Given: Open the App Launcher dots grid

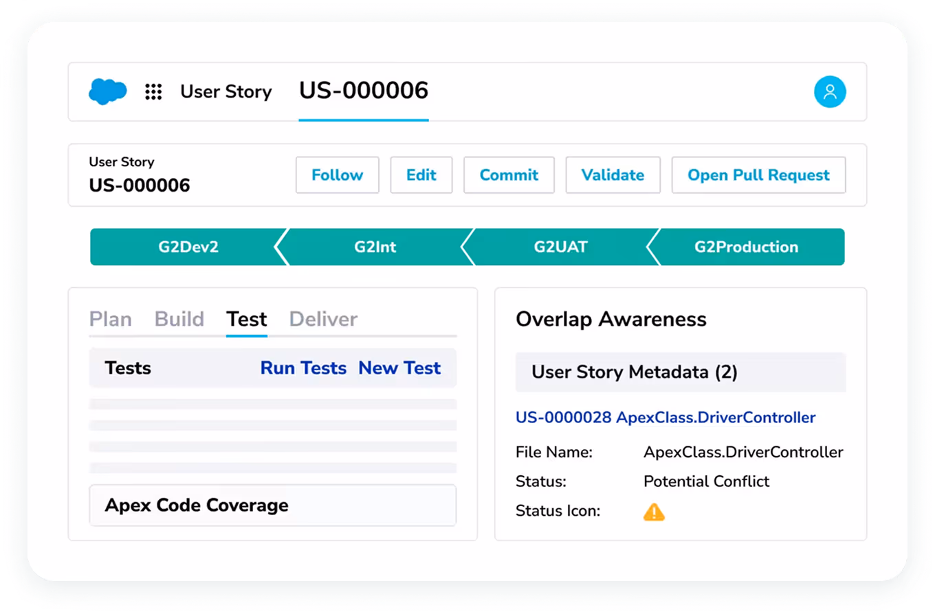Looking at the screenshot, I should tap(153, 92).
